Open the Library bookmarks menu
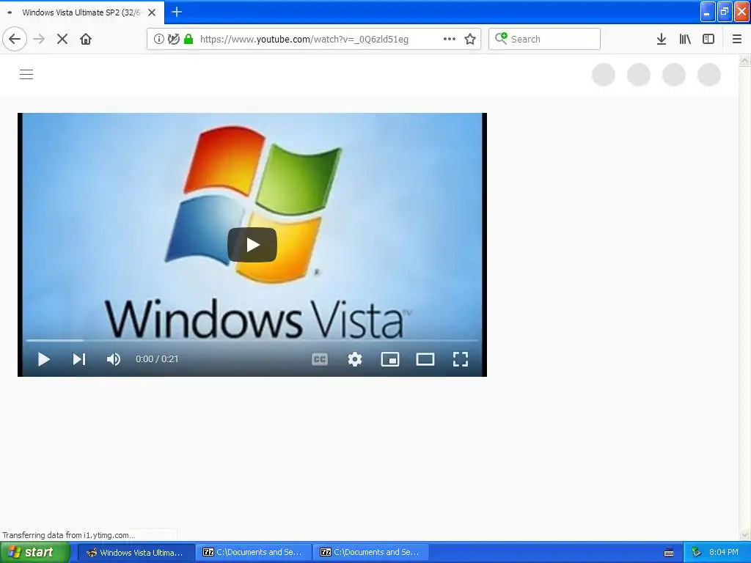Image resolution: width=751 pixels, height=563 pixels. pos(685,39)
